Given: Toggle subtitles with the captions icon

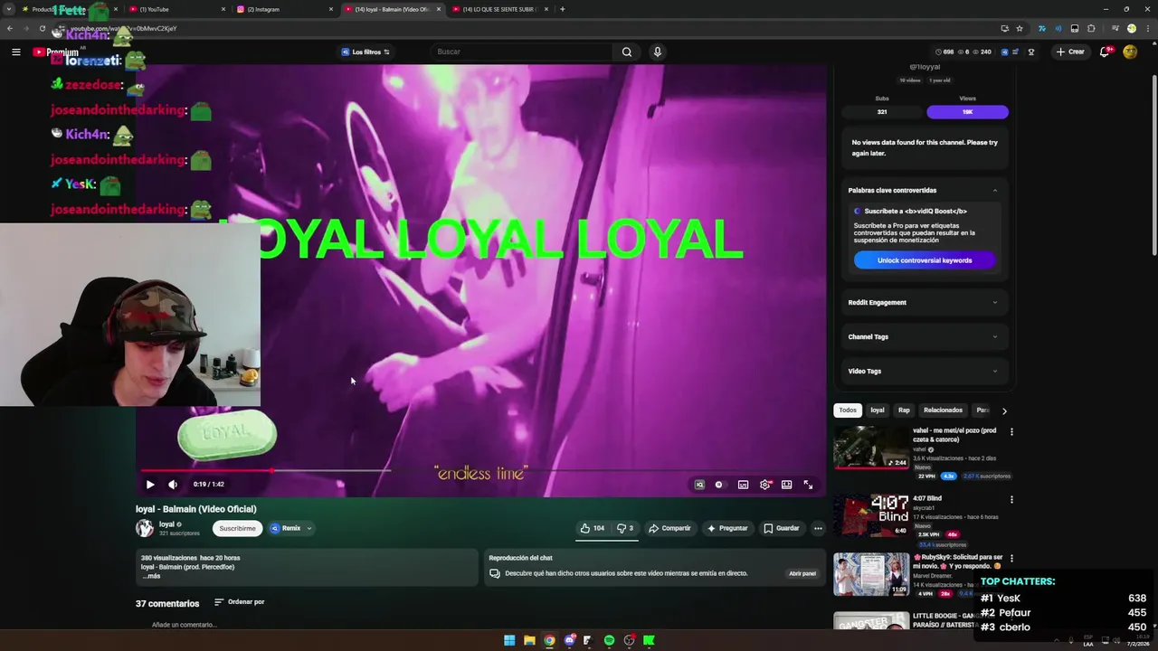Looking at the screenshot, I should 743,485.
